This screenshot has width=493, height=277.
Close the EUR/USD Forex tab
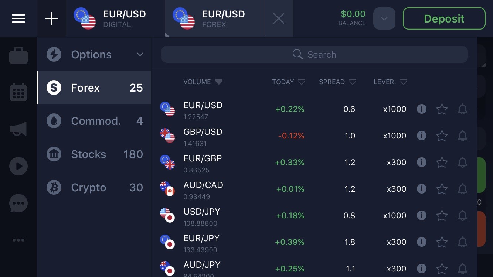278,18
